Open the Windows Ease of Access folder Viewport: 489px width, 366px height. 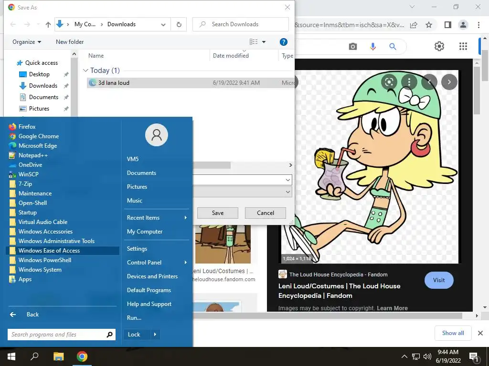pos(63,251)
